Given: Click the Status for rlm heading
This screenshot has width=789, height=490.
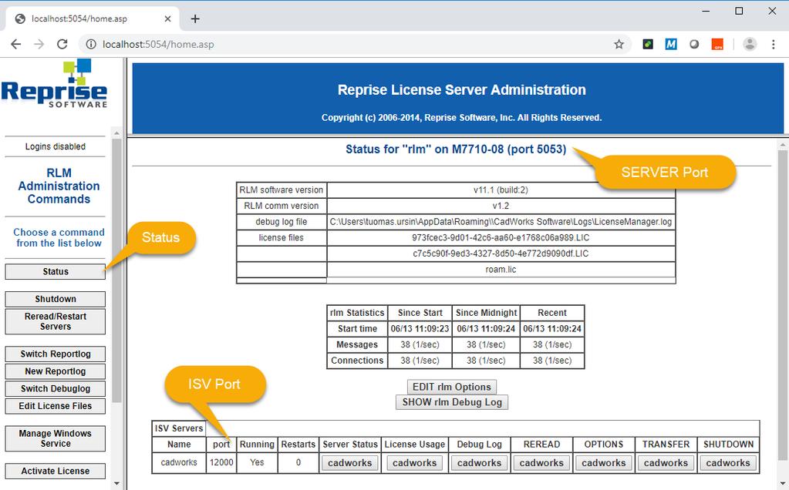Looking at the screenshot, I should pos(456,149).
